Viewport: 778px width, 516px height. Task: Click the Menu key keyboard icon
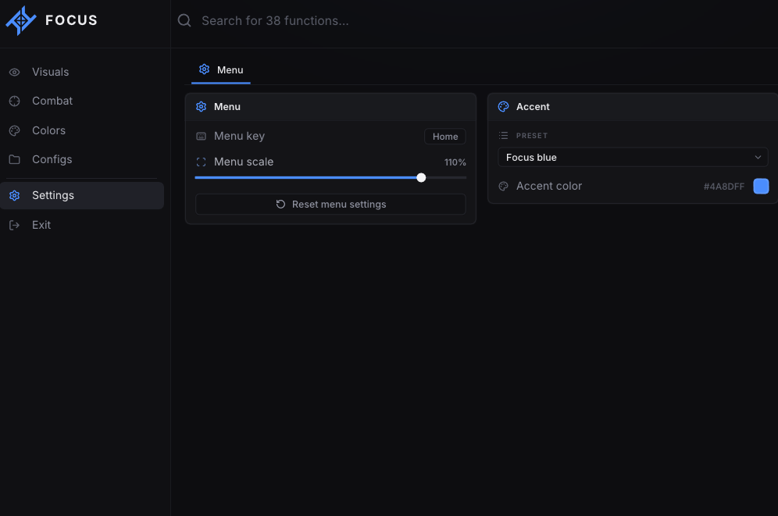pyautogui.click(x=201, y=137)
